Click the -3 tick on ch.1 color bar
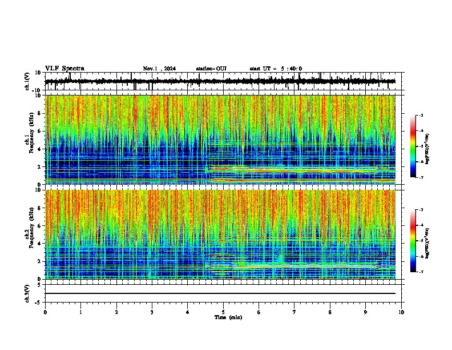Image resolution: width=452 pixels, height=350 pixels. pyautogui.click(x=421, y=115)
